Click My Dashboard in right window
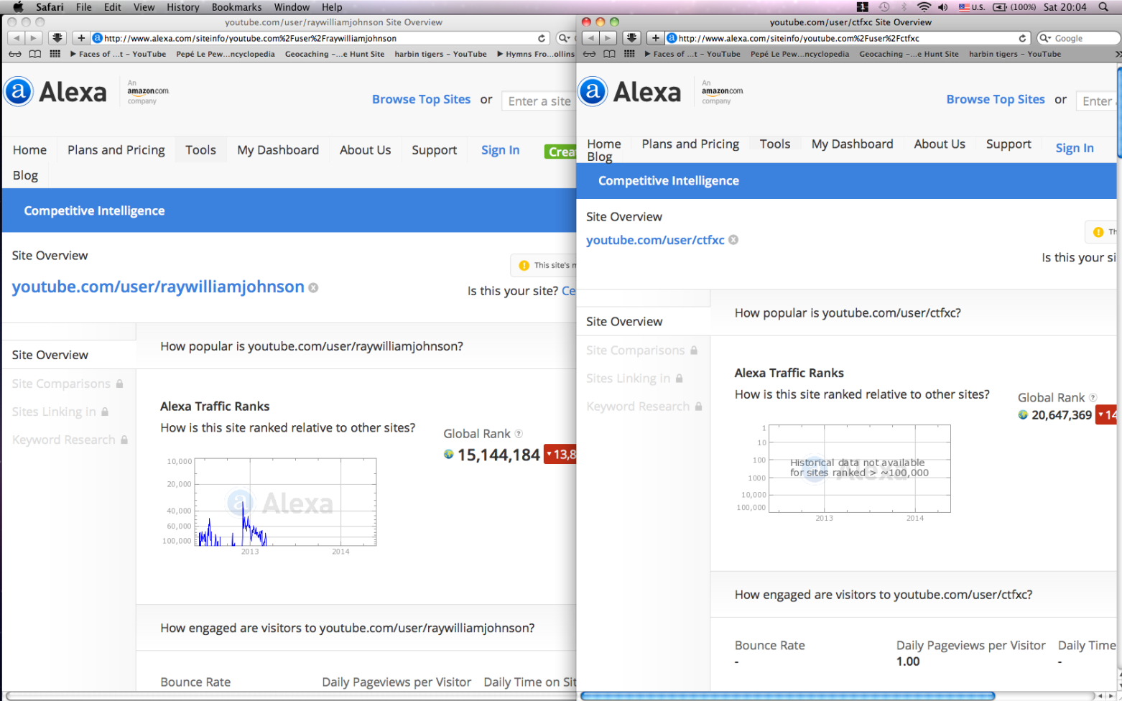The image size is (1122, 701). point(852,144)
